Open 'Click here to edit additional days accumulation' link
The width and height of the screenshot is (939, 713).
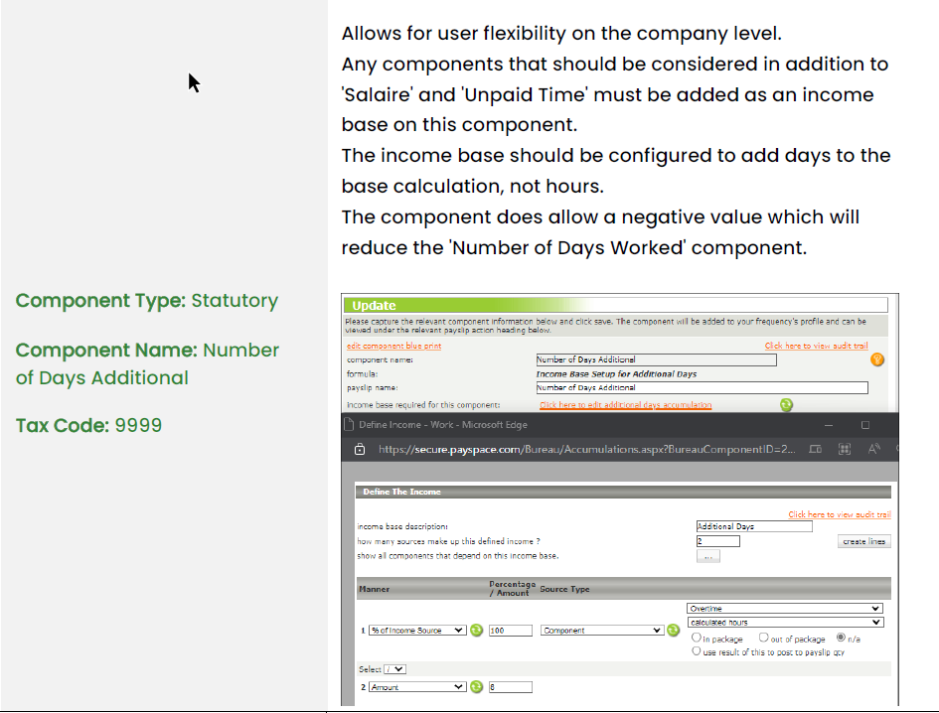(625, 405)
